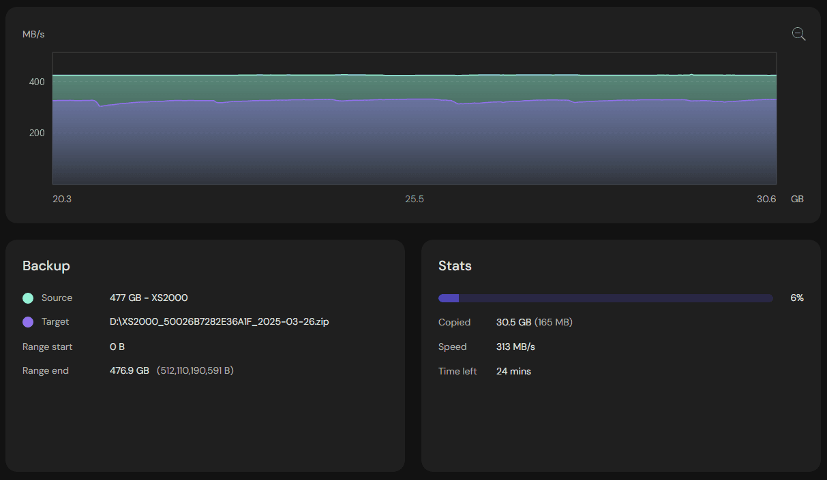Click the Time left label
This screenshot has width=827, height=480.
(457, 371)
